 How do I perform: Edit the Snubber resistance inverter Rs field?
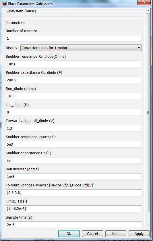(74, 144)
